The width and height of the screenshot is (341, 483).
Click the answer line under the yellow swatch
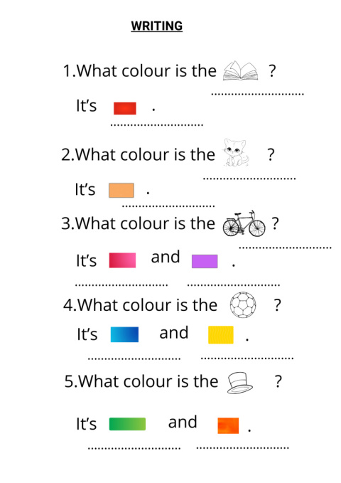tap(247, 359)
